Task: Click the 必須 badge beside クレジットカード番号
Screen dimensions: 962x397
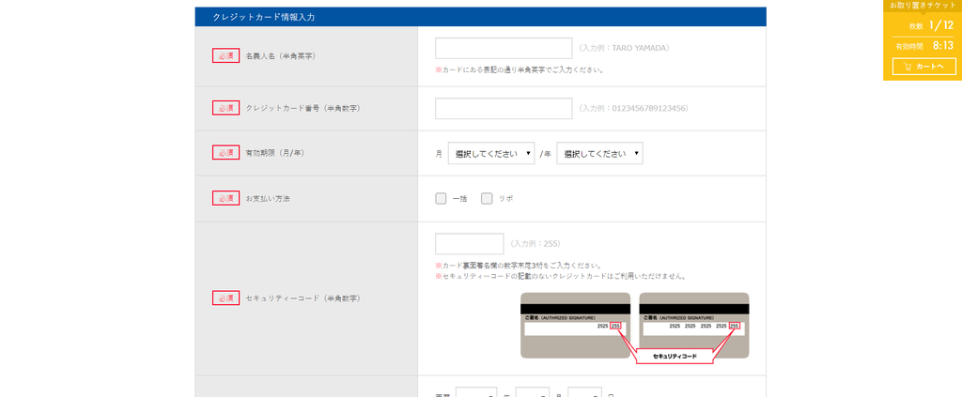Action: point(225,108)
